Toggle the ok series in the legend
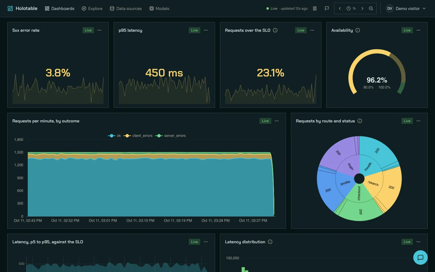This screenshot has height=272, width=435. 114,136
